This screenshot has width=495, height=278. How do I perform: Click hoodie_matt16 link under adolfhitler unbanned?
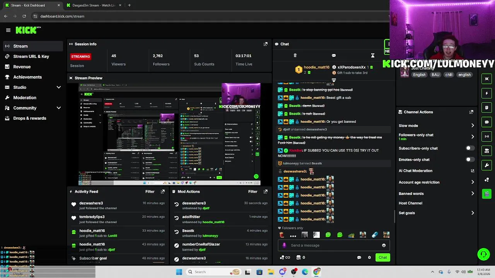coord(213,222)
